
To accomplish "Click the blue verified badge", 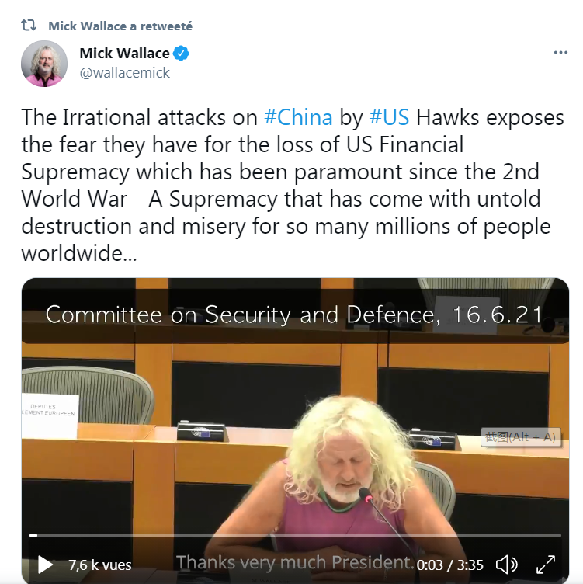I will (181, 54).
